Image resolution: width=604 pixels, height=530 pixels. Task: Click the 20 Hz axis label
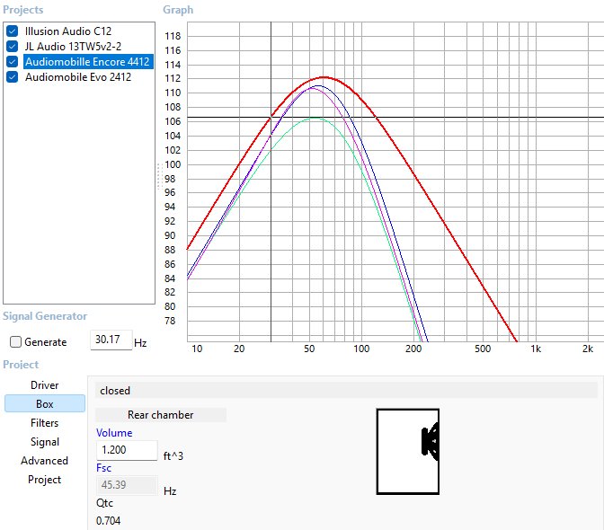(239, 349)
